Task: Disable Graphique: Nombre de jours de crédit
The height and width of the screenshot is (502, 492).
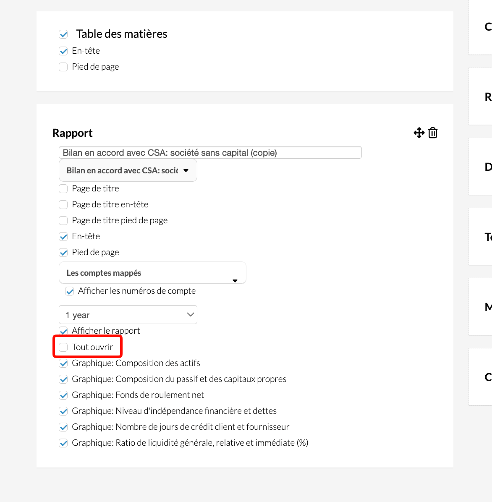Action: tap(63, 427)
